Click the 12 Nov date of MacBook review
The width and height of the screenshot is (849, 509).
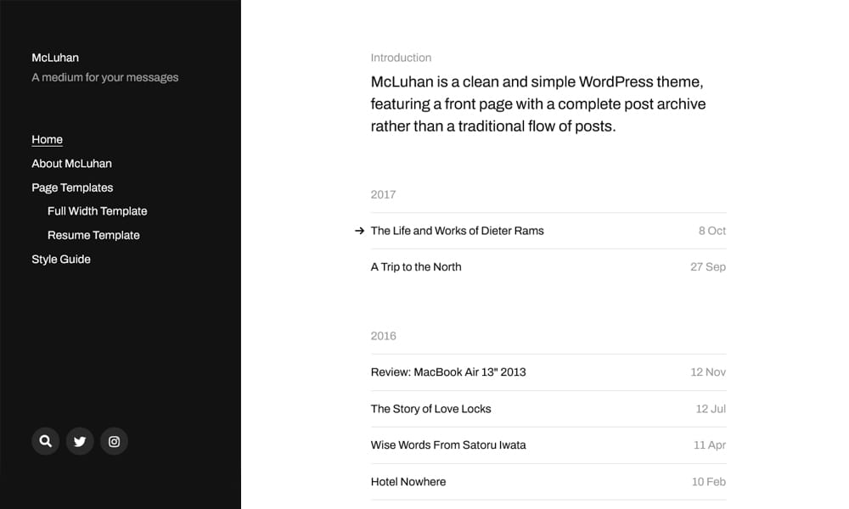click(x=708, y=372)
